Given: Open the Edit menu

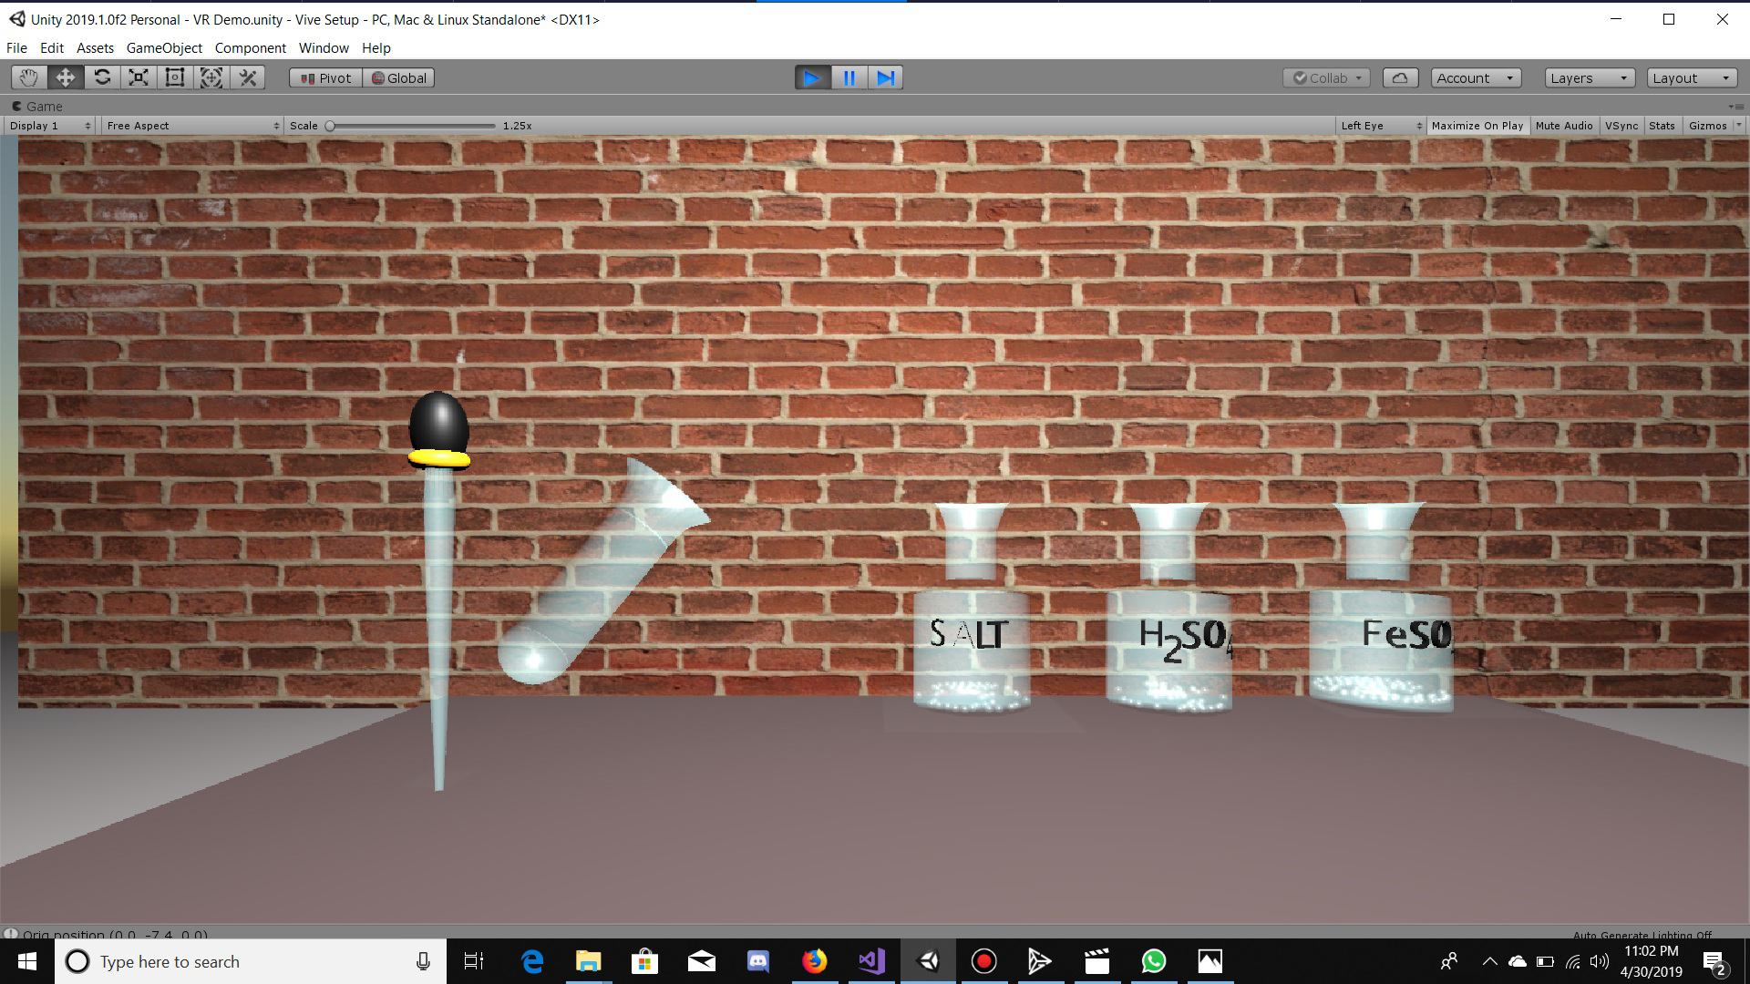Looking at the screenshot, I should [52, 47].
